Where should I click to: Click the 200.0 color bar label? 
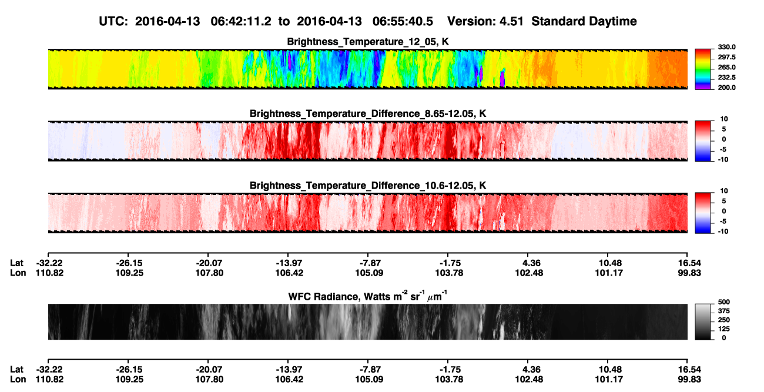point(726,87)
